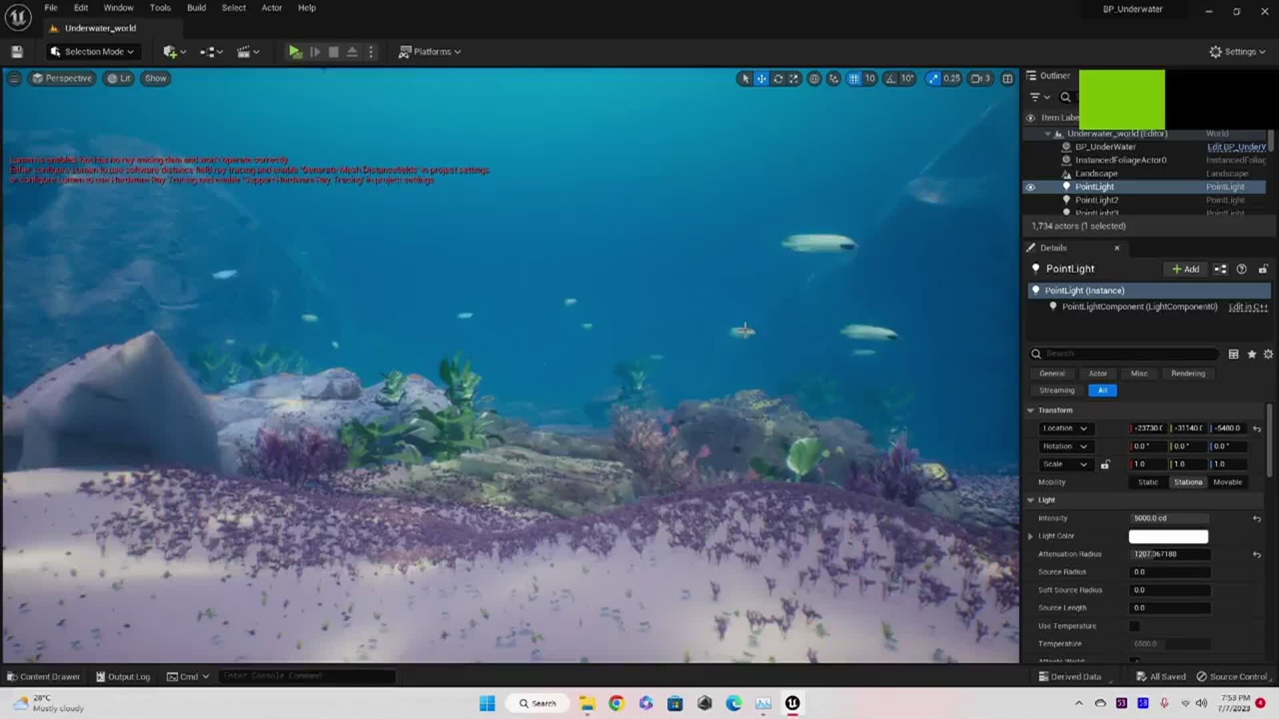
Task: Select the Rotate tool in viewport toolbar
Action: point(777,79)
